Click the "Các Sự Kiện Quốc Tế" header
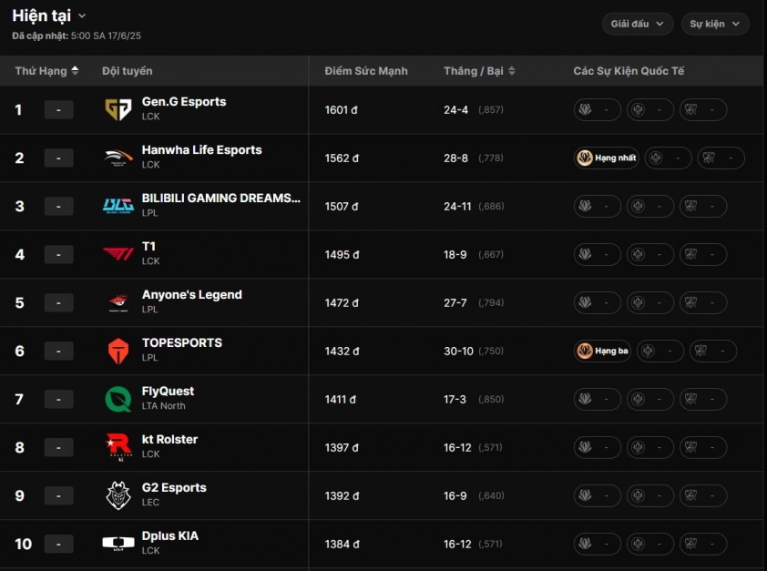Screen dimensions: 767x571 629,71
